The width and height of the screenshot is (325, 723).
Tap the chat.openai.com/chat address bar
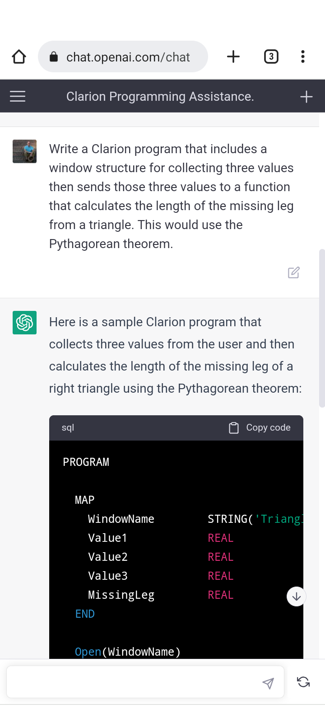pyautogui.click(x=128, y=57)
